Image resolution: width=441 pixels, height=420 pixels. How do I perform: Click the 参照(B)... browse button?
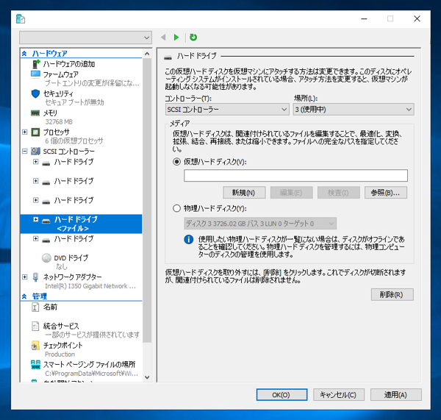point(386,193)
